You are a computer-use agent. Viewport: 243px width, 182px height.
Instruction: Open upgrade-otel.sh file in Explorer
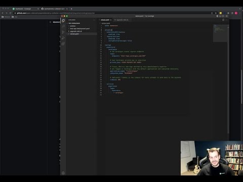(76, 31)
